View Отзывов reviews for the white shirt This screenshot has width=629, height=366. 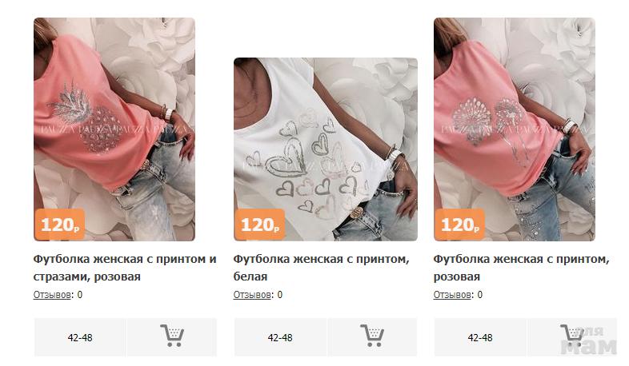coord(252,295)
